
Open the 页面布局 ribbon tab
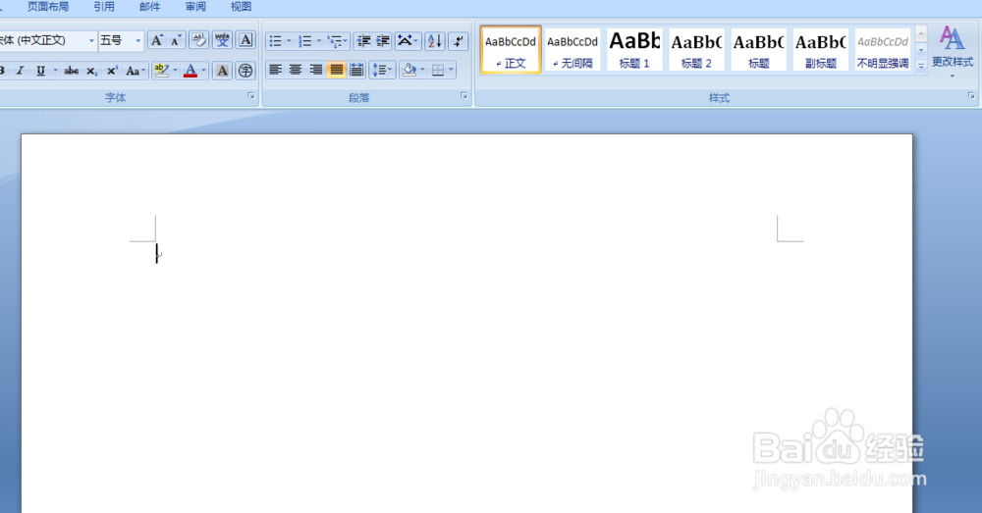48,7
